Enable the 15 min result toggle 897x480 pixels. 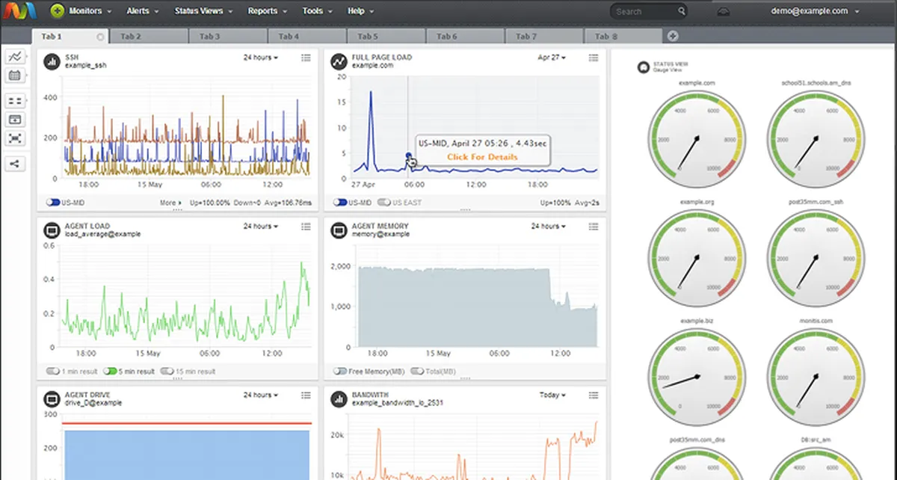coord(167,371)
